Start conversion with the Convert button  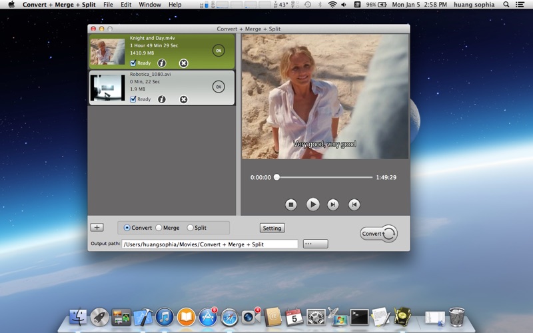(x=378, y=234)
